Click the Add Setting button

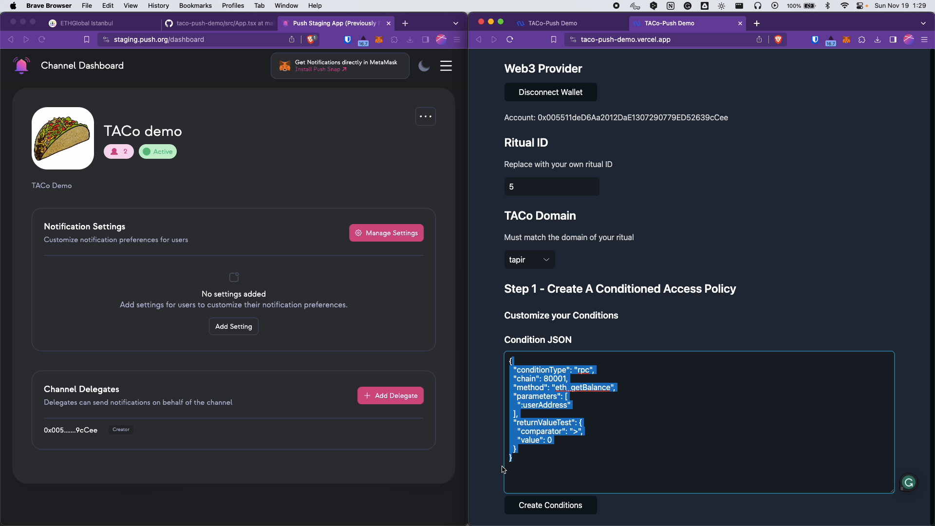[x=234, y=326]
